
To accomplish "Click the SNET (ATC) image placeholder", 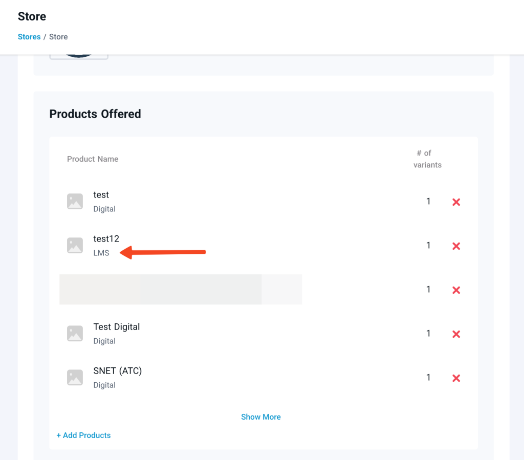I will click(75, 378).
